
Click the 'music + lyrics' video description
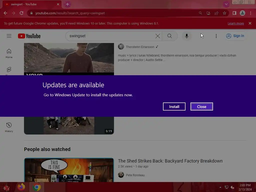tap(177, 58)
